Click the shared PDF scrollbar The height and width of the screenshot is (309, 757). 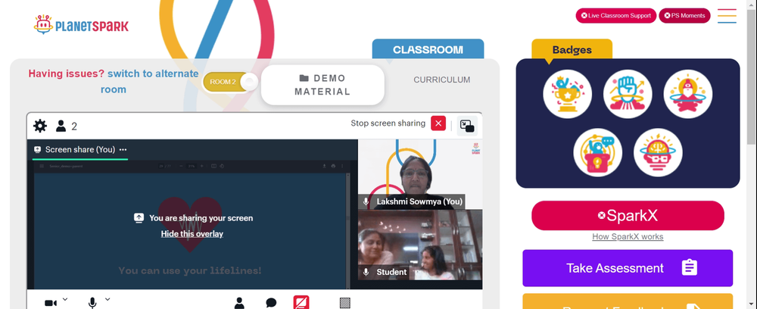348,231
